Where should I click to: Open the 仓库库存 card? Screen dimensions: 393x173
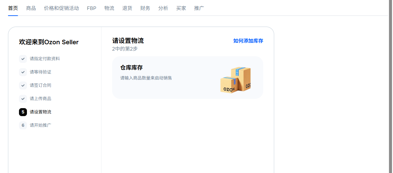click(x=187, y=78)
